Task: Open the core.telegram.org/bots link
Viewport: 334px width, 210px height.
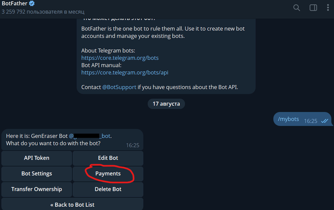Action: (x=120, y=58)
